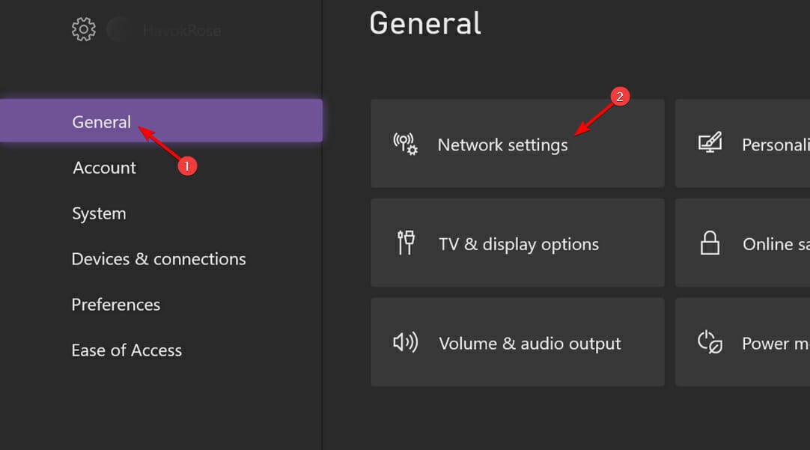The width and height of the screenshot is (810, 450).
Task: Open Devices & connections category
Action: point(159,259)
